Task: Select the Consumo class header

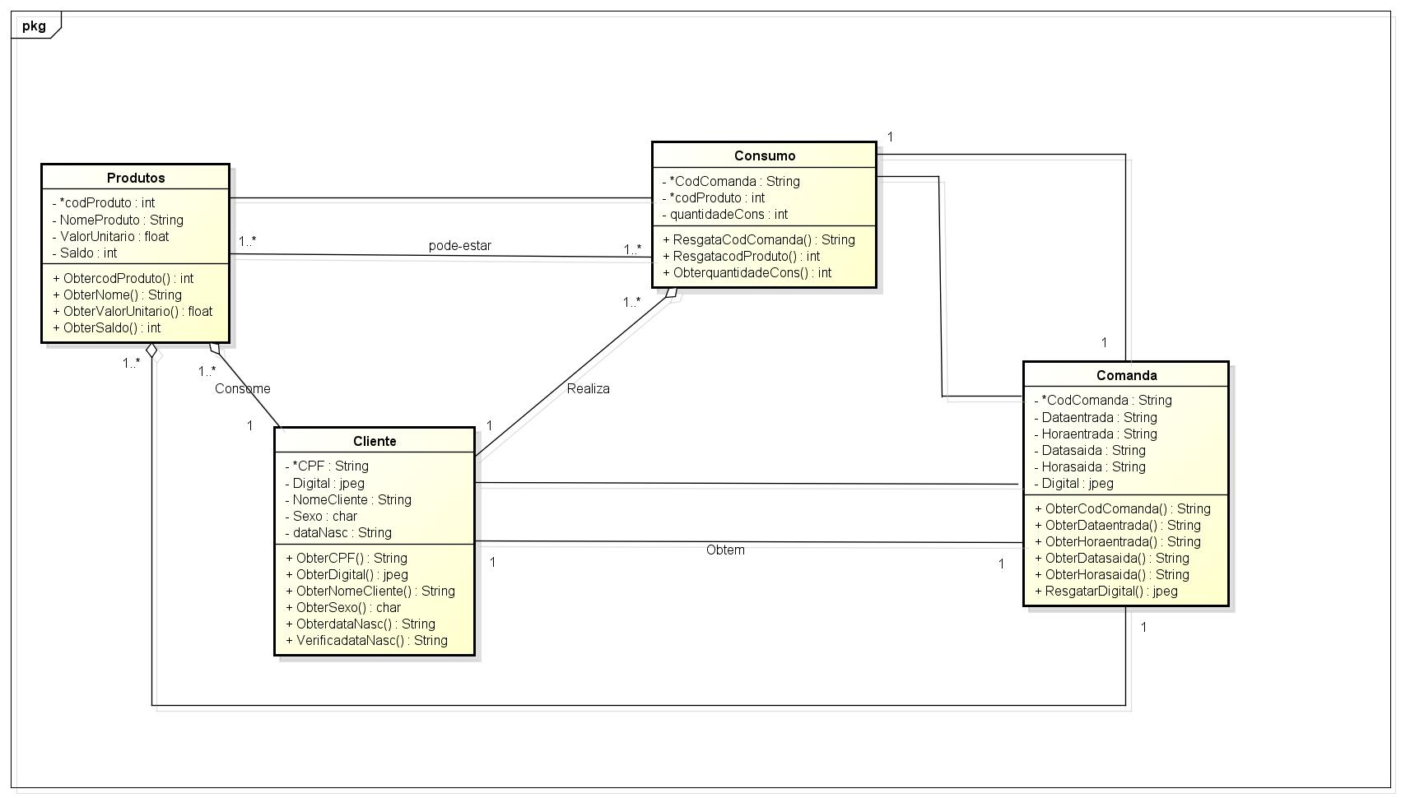Action: [x=764, y=155]
